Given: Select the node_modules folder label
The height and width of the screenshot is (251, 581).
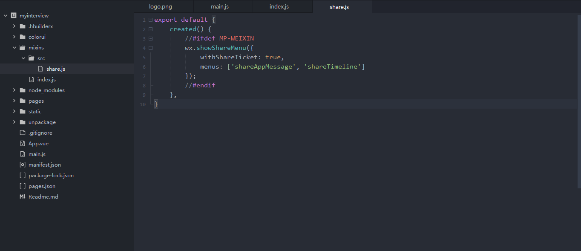Looking at the screenshot, I should pos(46,90).
